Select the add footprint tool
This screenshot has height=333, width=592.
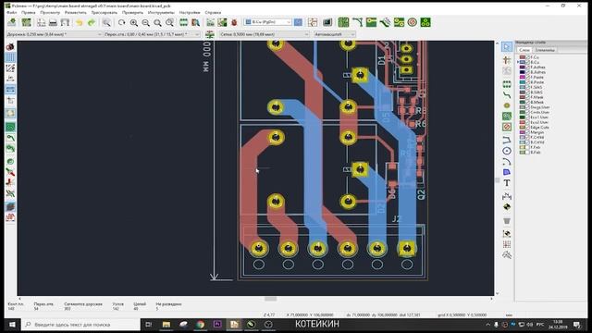[507, 84]
